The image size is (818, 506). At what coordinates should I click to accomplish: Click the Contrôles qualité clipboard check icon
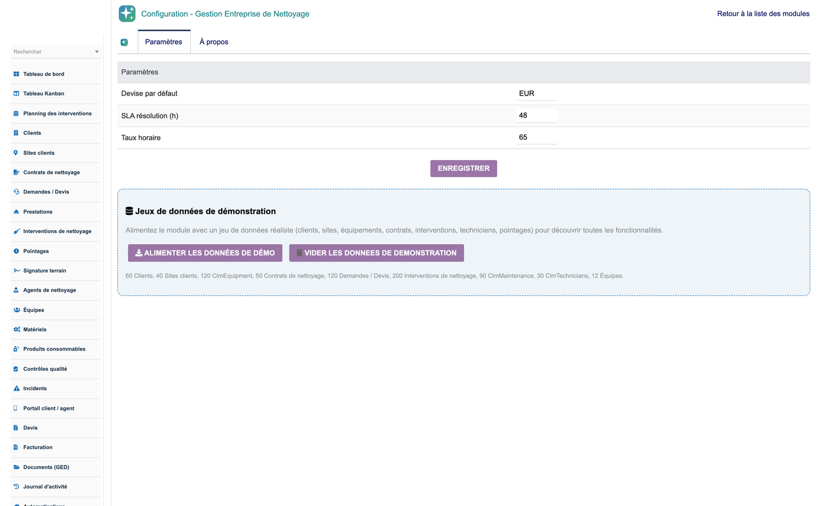coord(16,369)
